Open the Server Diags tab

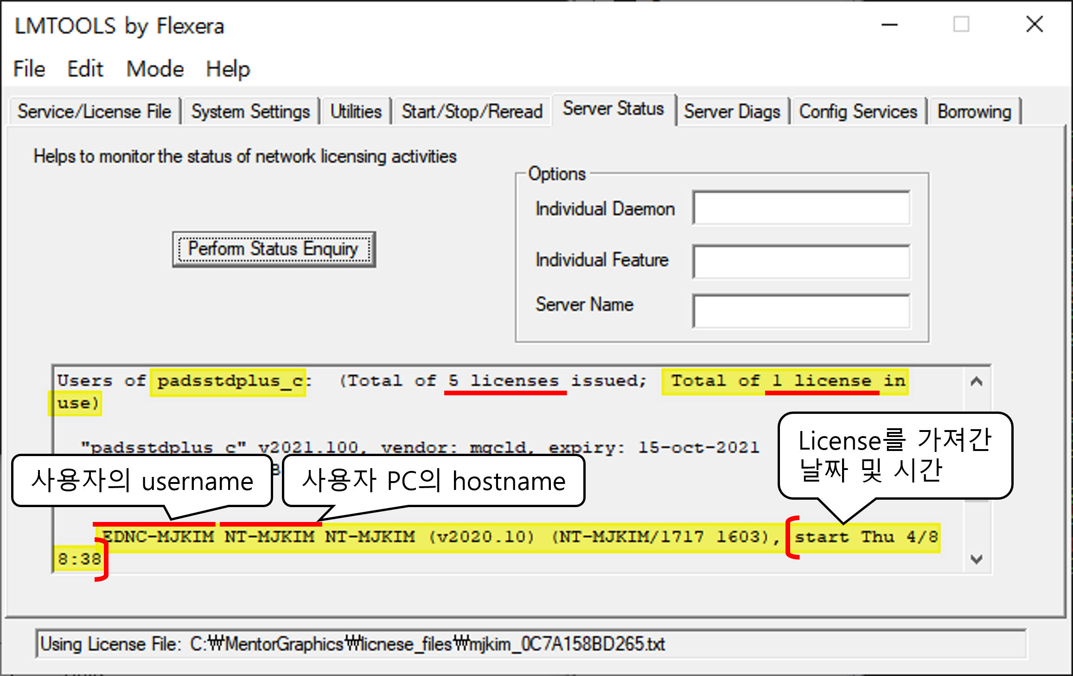tap(732, 112)
